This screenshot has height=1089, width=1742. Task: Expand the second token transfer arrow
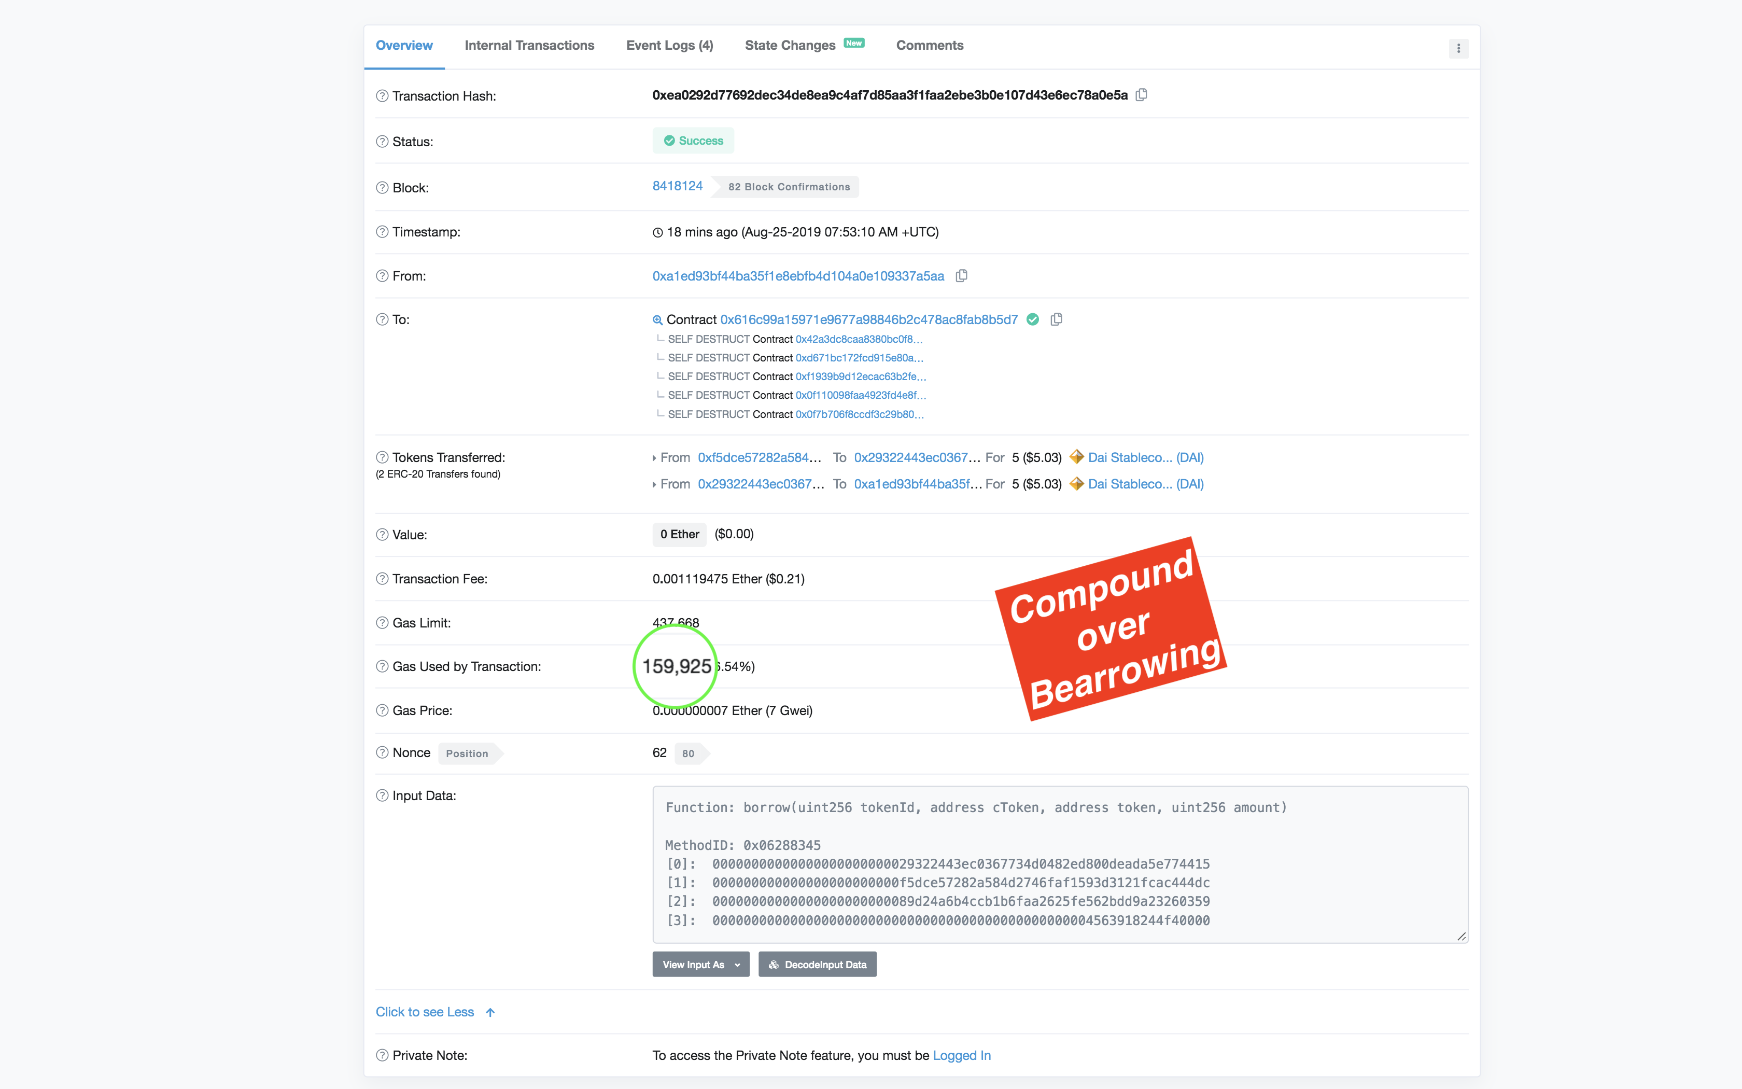pyautogui.click(x=654, y=485)
